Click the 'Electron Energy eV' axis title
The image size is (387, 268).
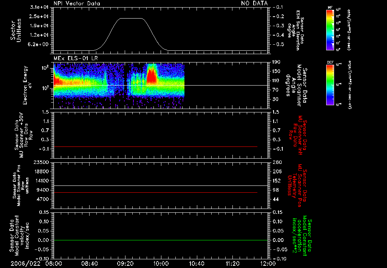point(27,85)
